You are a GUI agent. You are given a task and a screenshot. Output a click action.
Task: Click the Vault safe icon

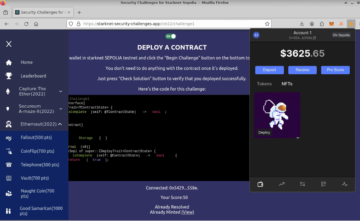[x=9, y=178]
